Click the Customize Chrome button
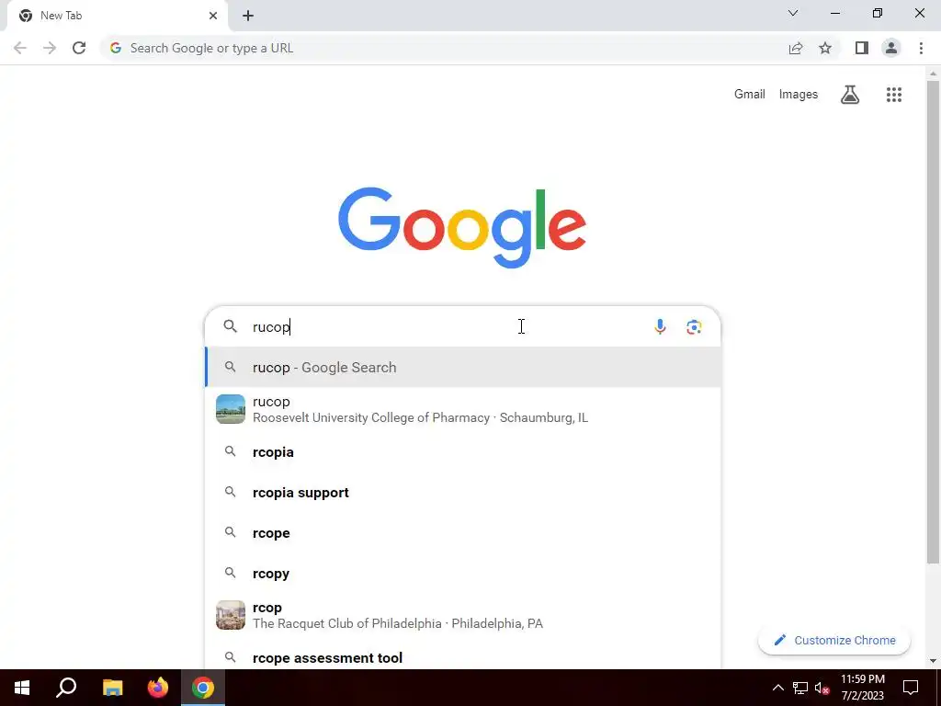 coord(834,640)
